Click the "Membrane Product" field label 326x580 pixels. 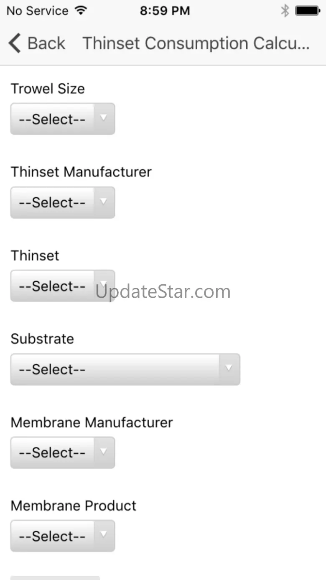pyautogui.click(x=74, y=506)
